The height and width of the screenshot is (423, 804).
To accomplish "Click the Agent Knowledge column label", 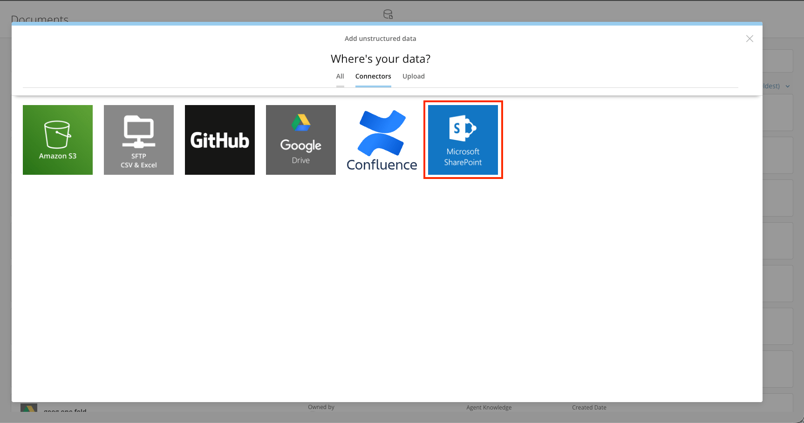I will tap(489, 408).
